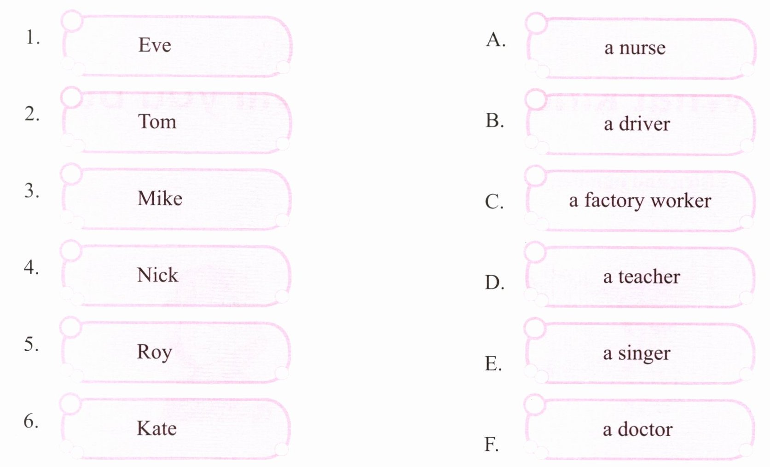Click the letter A label
The image size is (770, 467).
tap(495, 40)
